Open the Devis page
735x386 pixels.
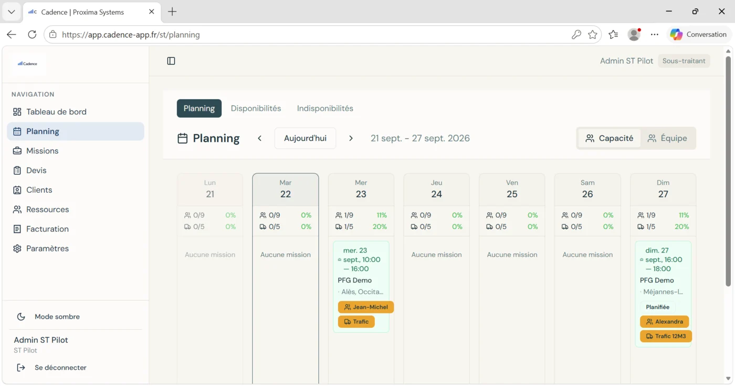pyautogui.click(x=76, y=170)
